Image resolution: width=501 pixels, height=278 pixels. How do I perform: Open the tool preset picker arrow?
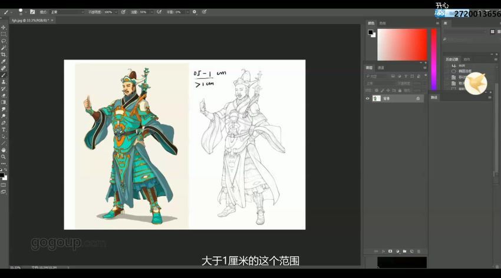11,12
